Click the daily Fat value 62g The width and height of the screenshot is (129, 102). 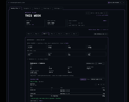pyautogui.click(x=69, y=48)
